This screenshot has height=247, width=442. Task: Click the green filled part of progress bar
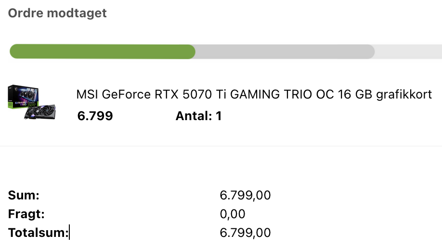pos(102,52)
